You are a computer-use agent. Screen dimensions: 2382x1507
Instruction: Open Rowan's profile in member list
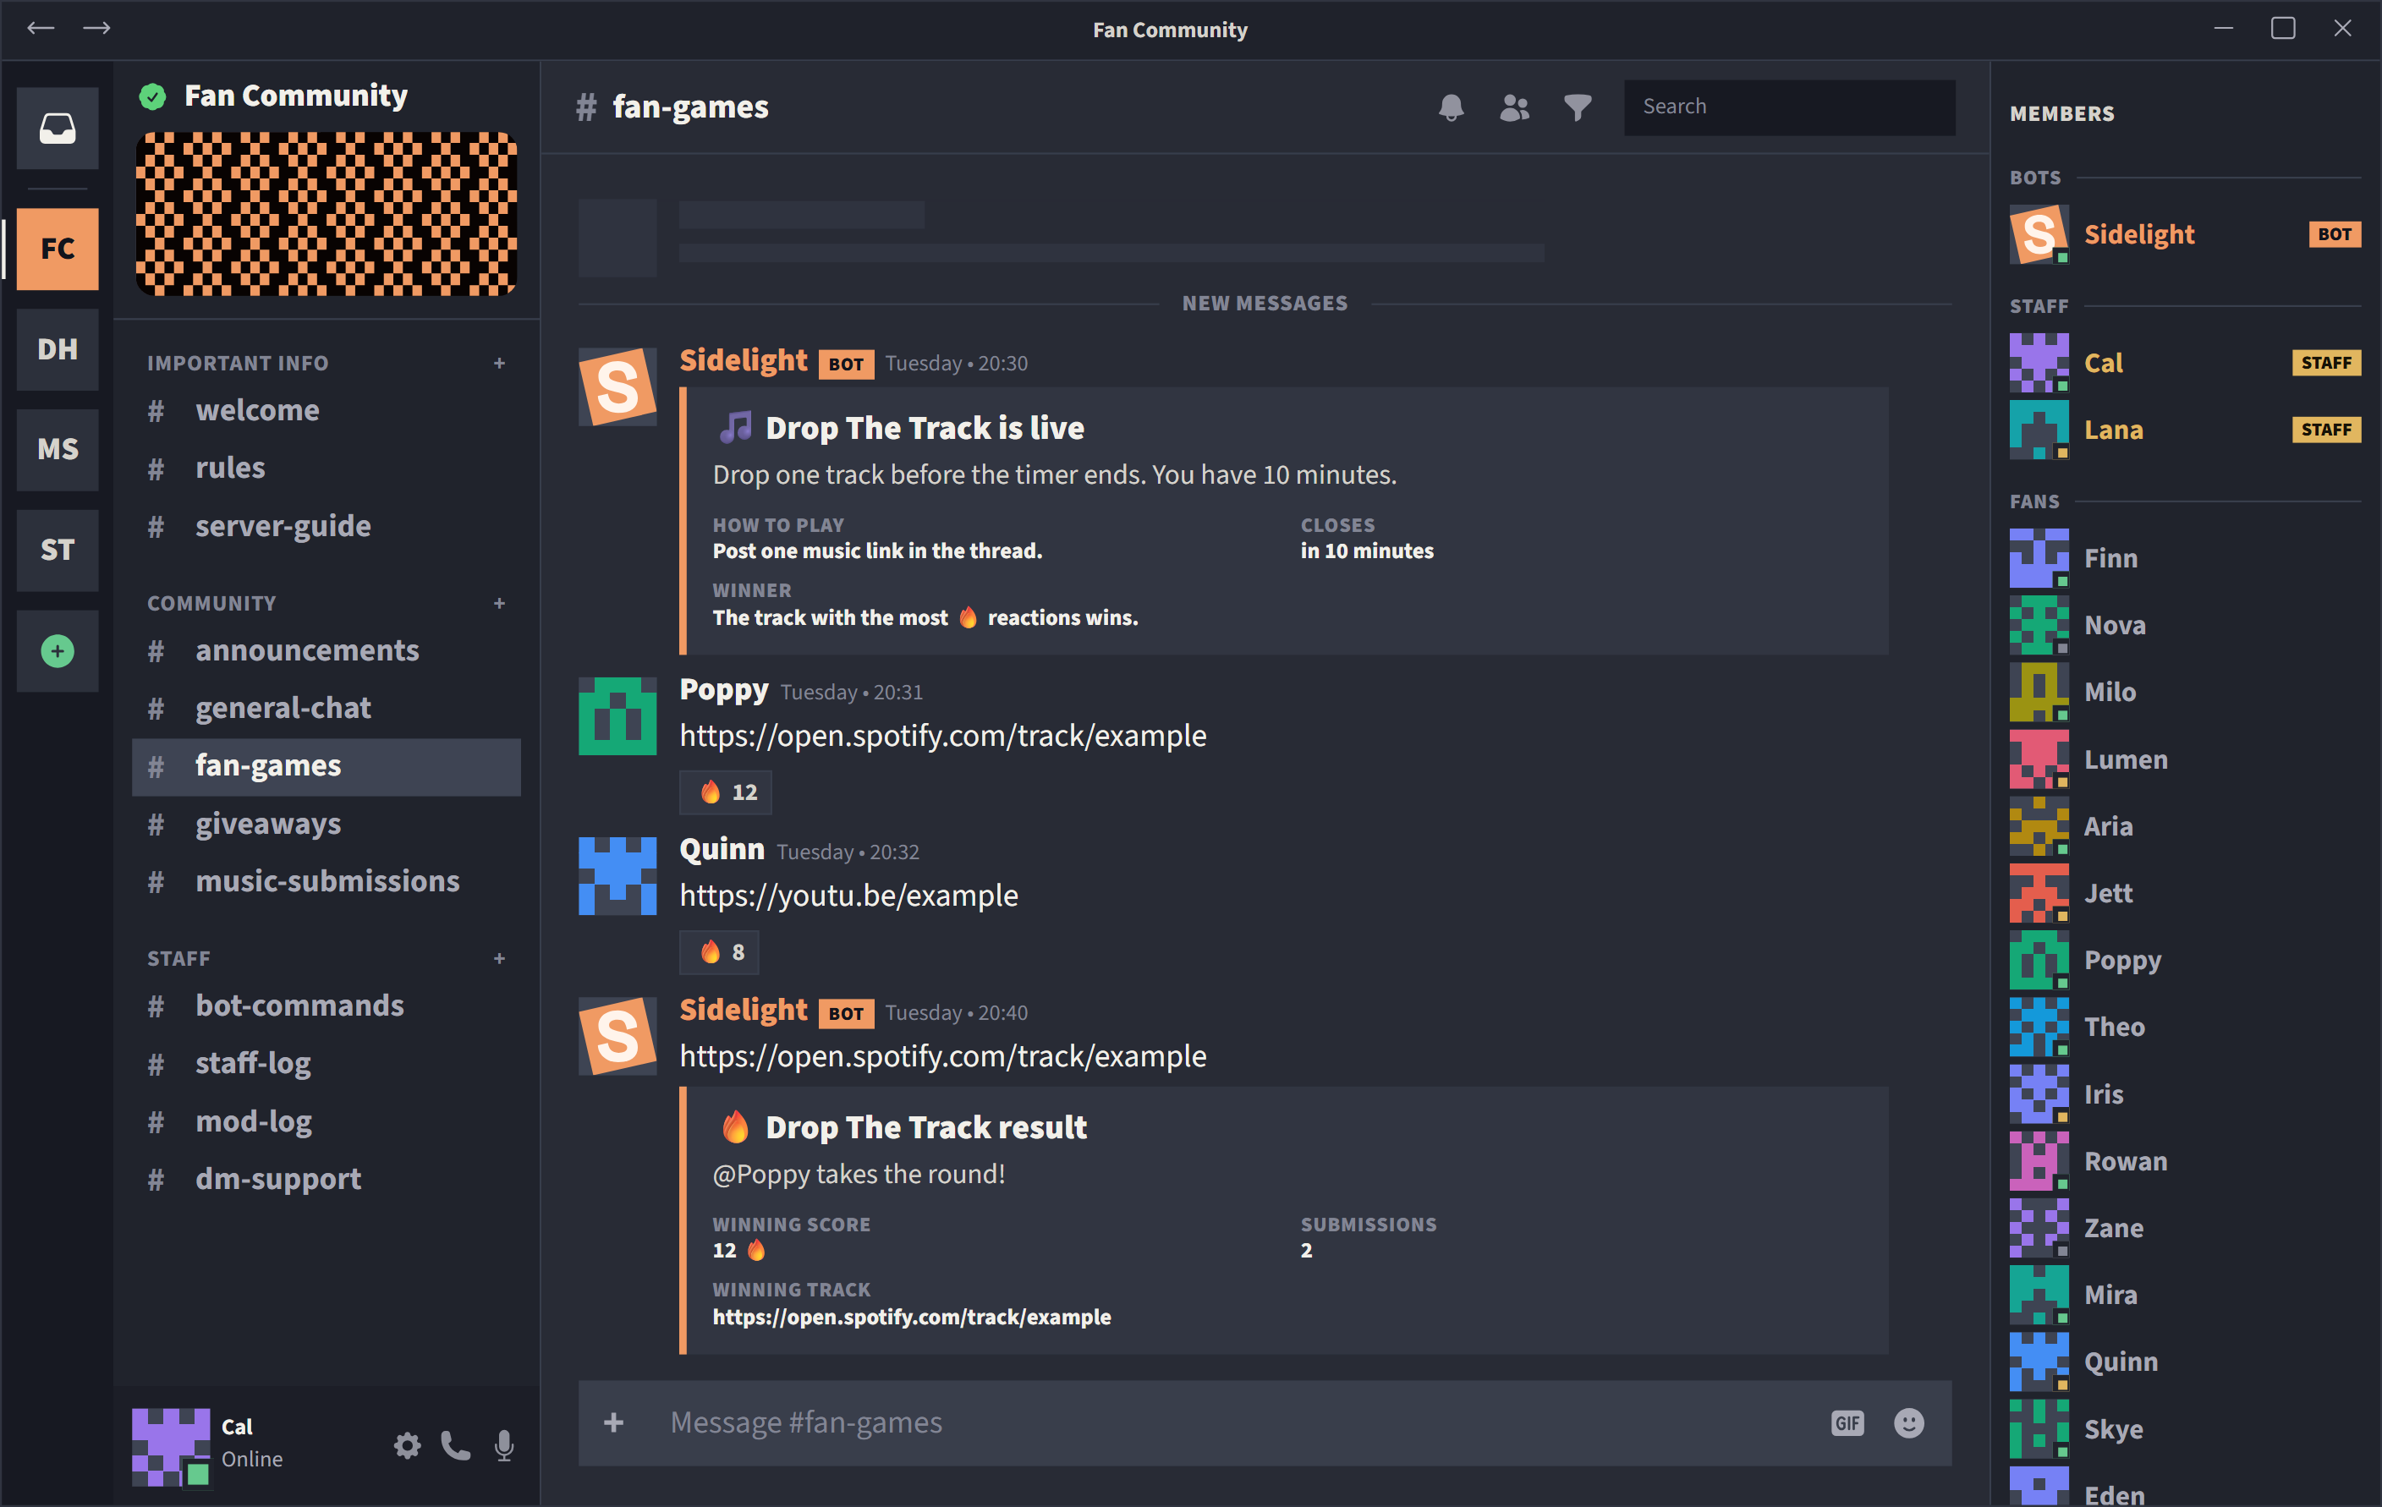click(2185, 1161)
